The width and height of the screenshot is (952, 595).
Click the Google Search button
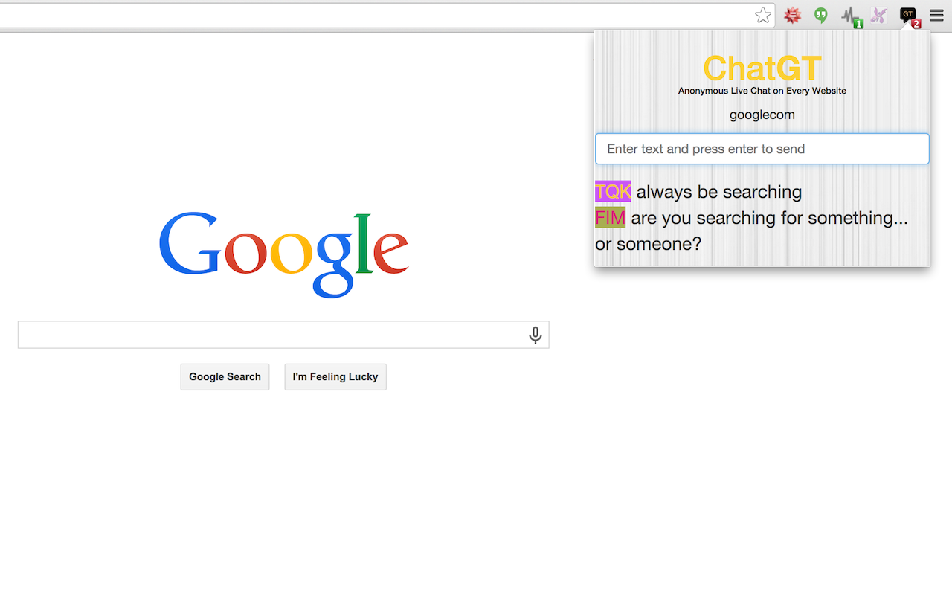coord(225,377)
